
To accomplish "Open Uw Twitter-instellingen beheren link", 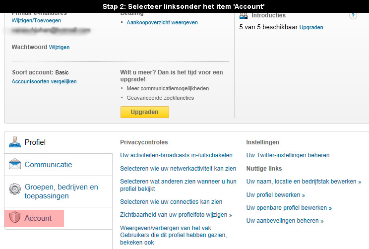I will tap(288, 155).
